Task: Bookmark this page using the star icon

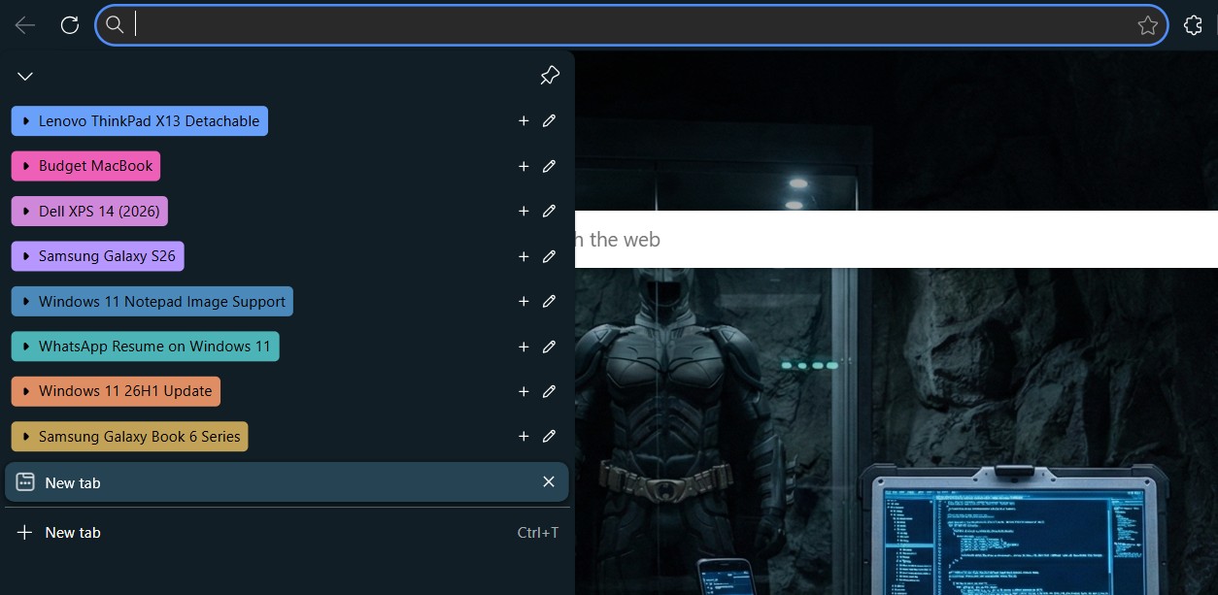Action: click(1148, 24)
